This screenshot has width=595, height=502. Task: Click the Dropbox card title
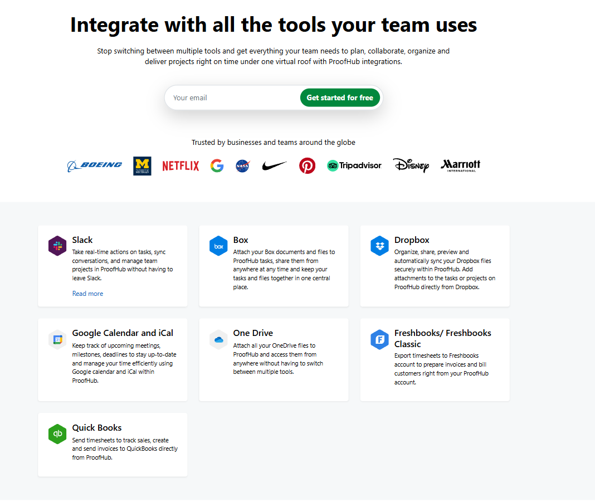pyautogui.click(x=412, y=240)
